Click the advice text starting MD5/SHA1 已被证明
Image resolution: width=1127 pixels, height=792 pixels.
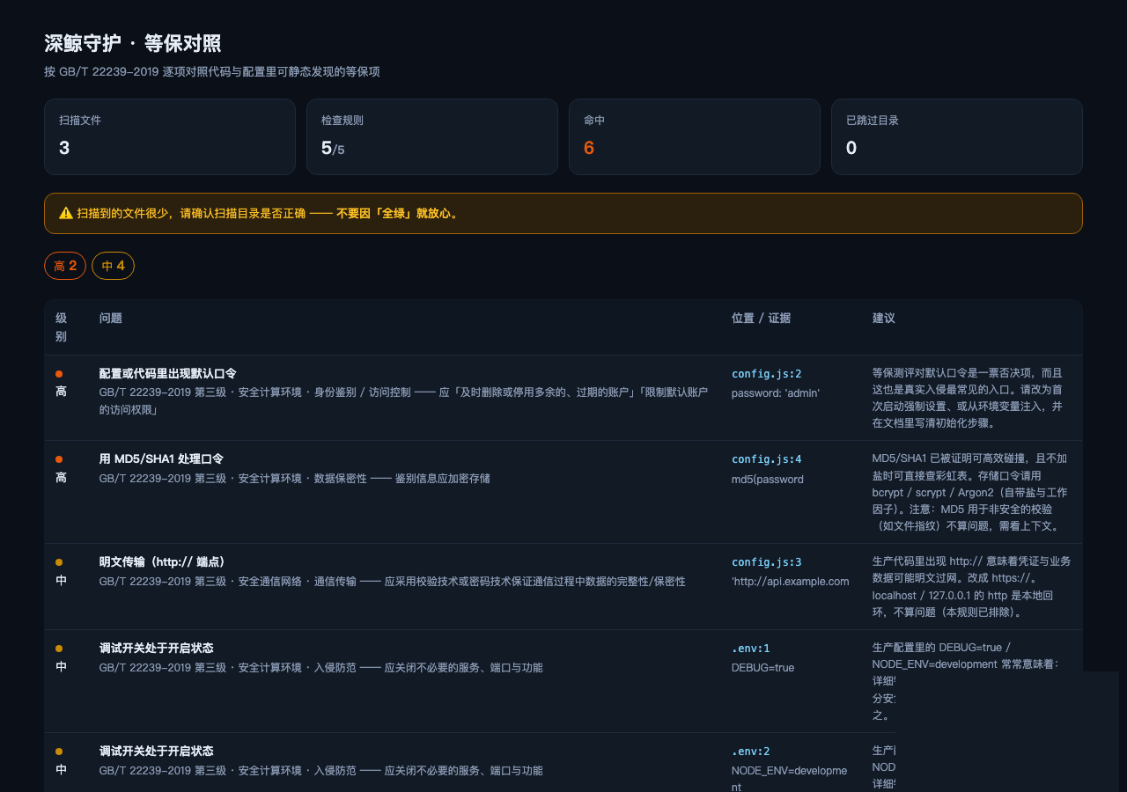coord(970,493)
